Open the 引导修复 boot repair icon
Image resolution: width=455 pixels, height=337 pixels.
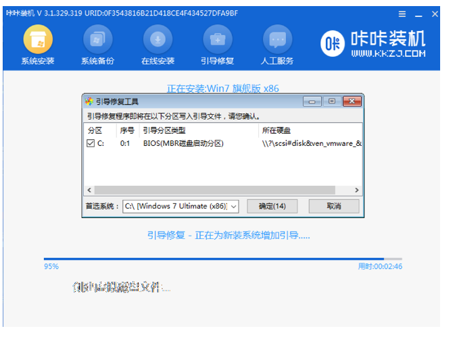[217, 39]
